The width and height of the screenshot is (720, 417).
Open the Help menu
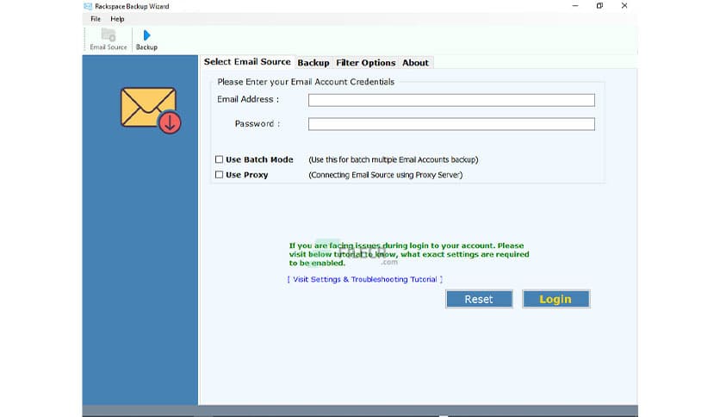point(117,19)
